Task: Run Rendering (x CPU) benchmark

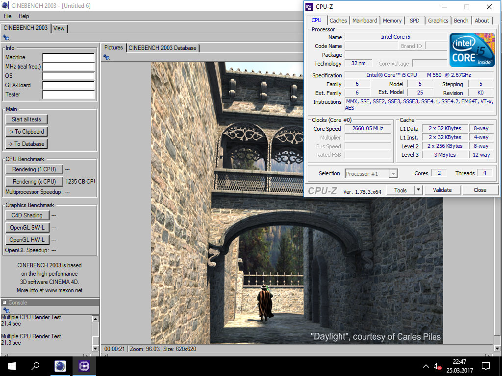Action: [x=34, y=182]
